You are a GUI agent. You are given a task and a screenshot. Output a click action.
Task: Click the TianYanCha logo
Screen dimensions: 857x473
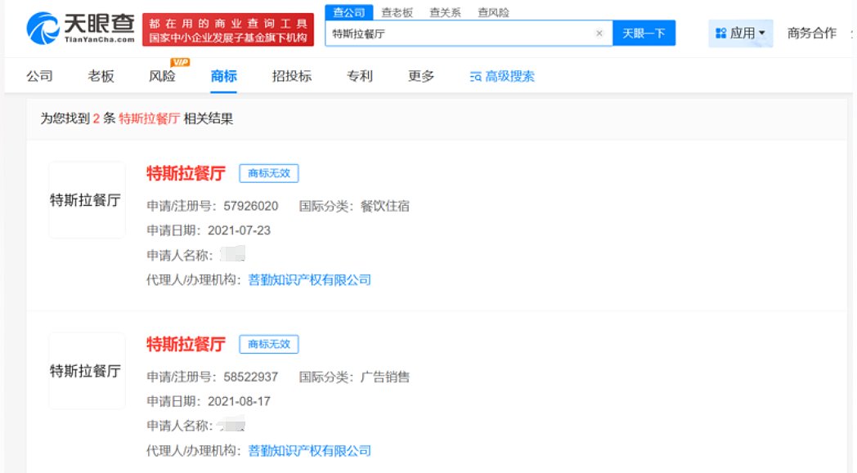point(80,29)
